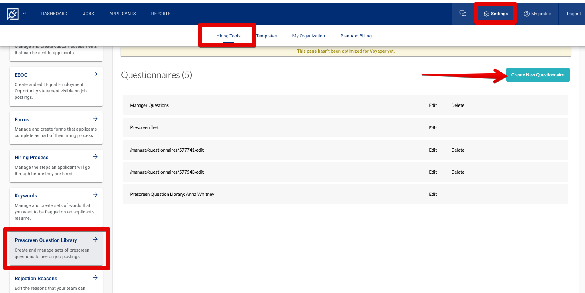Click the arrow icon on Forms card
This screenshot has height=293, width=585.
pos(95,119)
